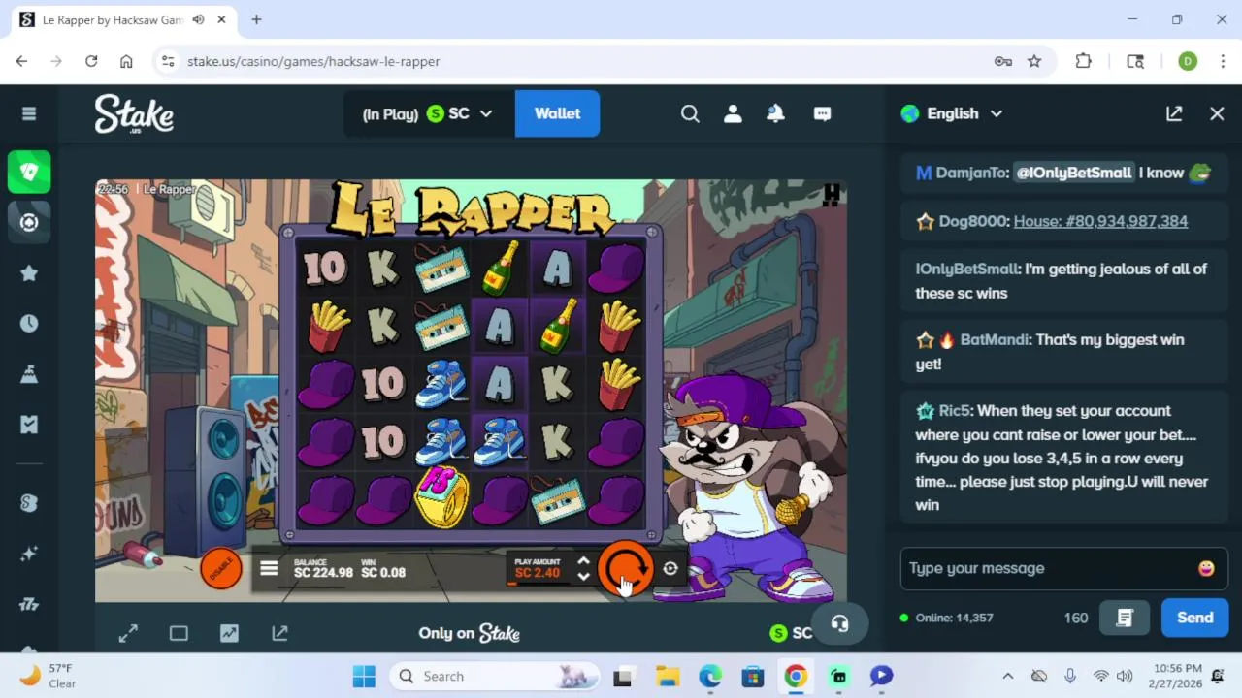The image size is (1242, 698).
Task: Open the Stake sidebar hamburger menu
Action: tap(29, 113)
